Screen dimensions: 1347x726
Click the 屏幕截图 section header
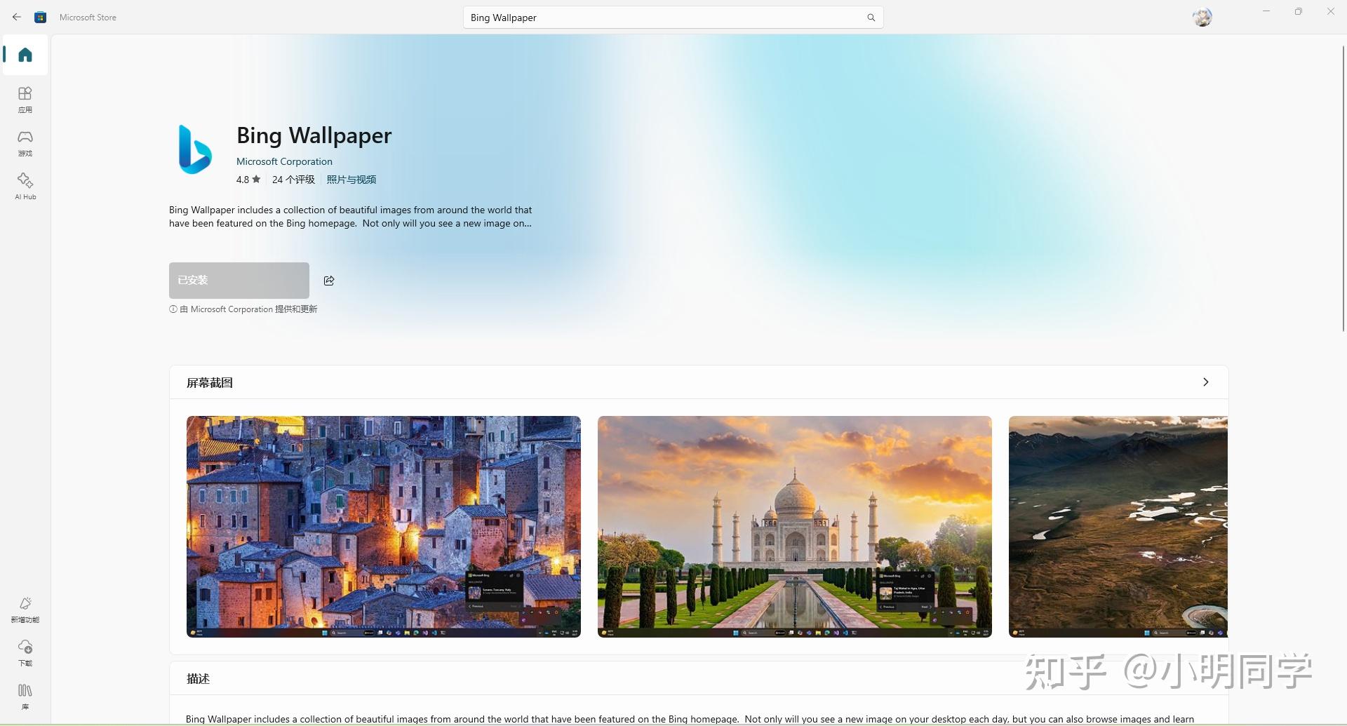pos(210,383)
